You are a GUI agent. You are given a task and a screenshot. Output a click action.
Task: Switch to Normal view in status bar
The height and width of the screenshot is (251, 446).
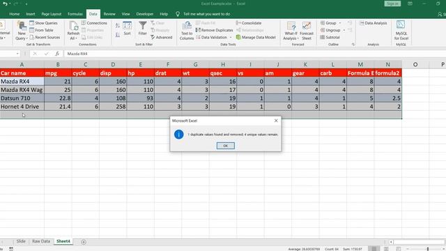pyautogui.click(x=374, y=249)
